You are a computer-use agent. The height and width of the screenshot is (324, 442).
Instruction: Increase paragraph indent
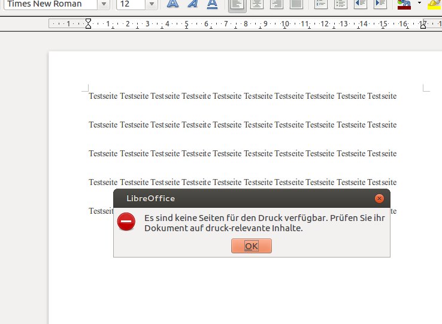coord(379,4)
